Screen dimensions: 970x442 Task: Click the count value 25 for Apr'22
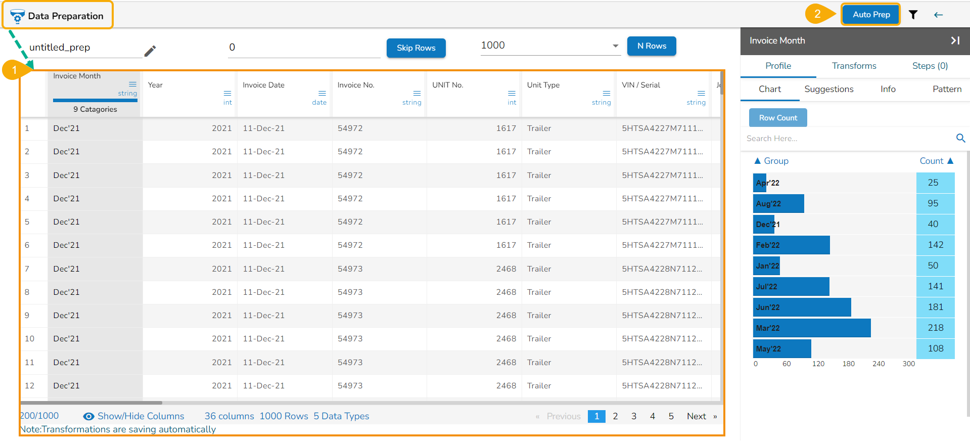point(933,183)
